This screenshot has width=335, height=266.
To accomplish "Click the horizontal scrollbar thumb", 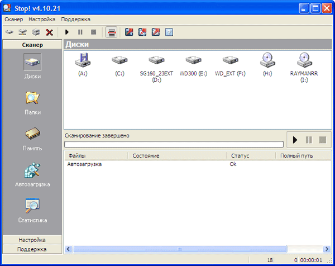I will 180,249.
